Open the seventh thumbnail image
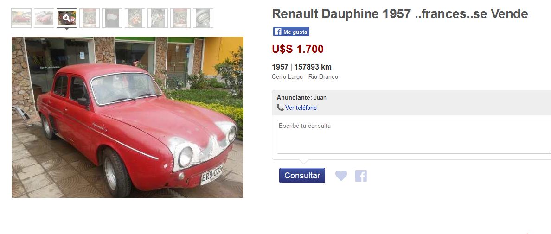 pos(157,18)
